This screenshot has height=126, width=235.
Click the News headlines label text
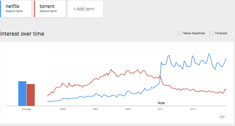(194, 33)
